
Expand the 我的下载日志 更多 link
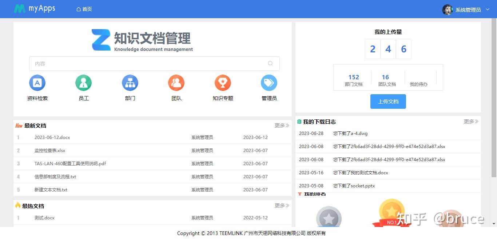(x=470, y=122)
